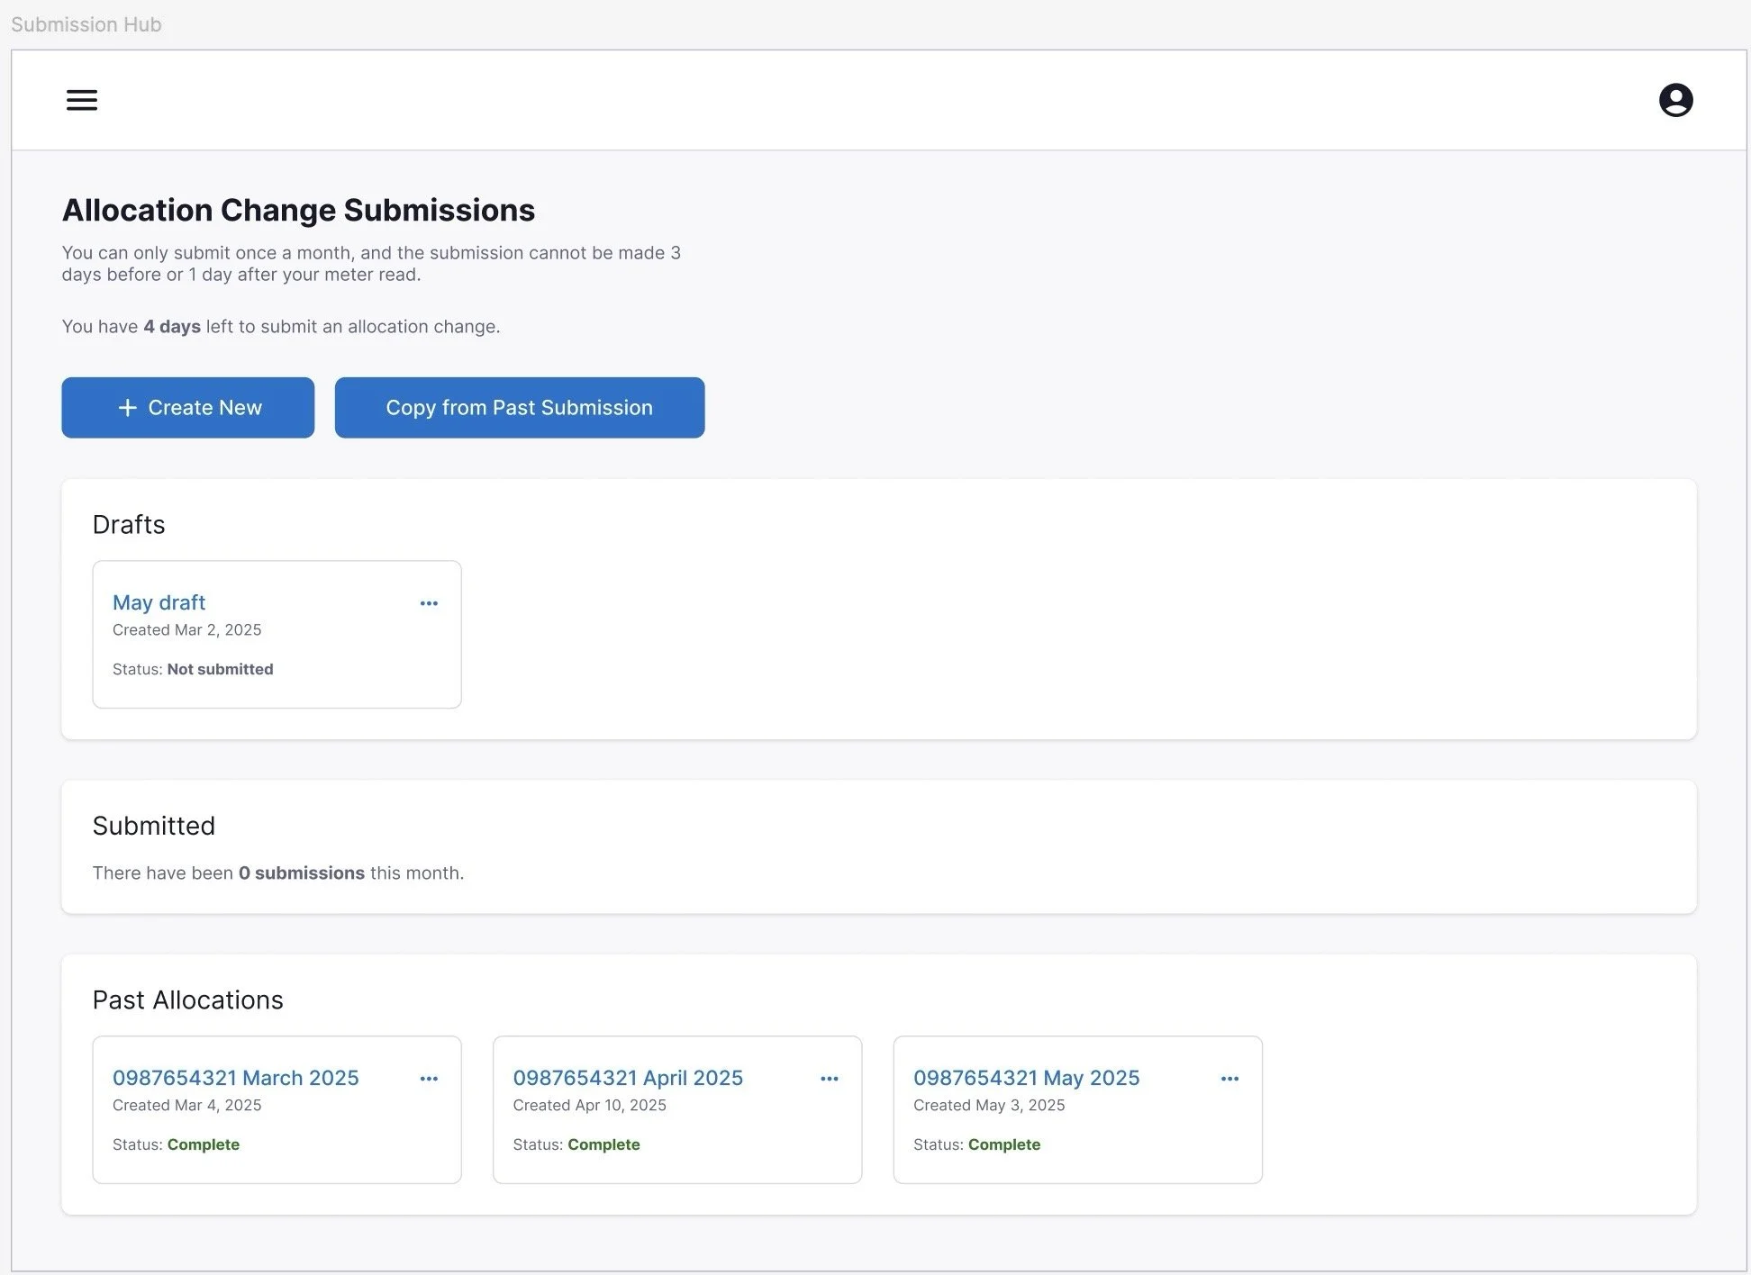This screenshot has height=1275, width=1751.
Task: Click the Created Apr 10, 2025 date text
Action: (589, 1105)
